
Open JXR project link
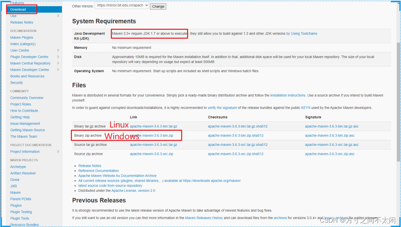(x=14, y=186)
